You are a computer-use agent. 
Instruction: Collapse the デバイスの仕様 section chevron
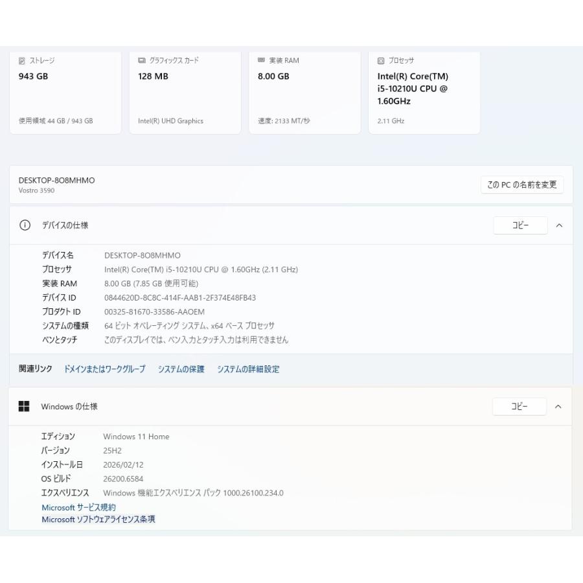tap(559, 225)
